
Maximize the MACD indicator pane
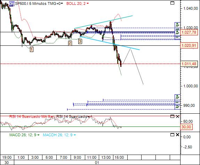pyautogui.click(x=172, y=134)
